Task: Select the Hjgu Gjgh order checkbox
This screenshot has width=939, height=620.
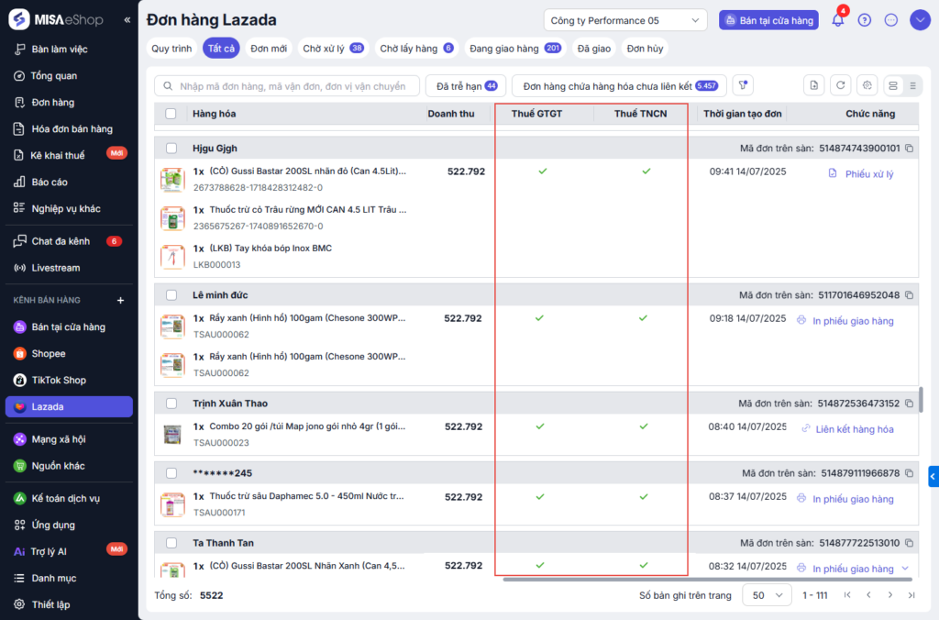Action: pos(171,149)
